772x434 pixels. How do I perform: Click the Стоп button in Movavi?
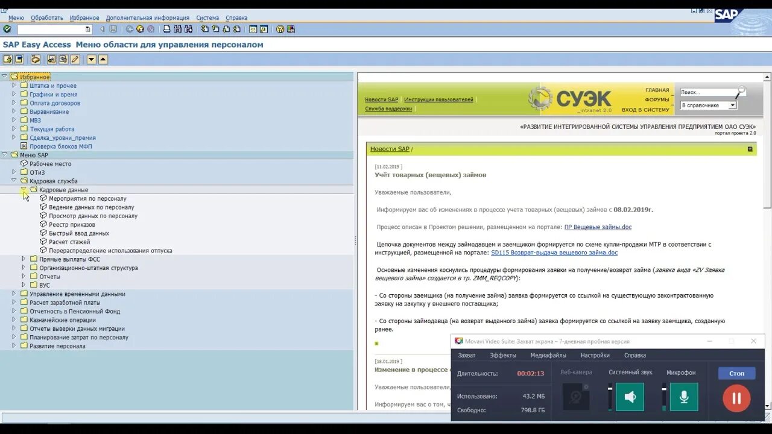736,373
